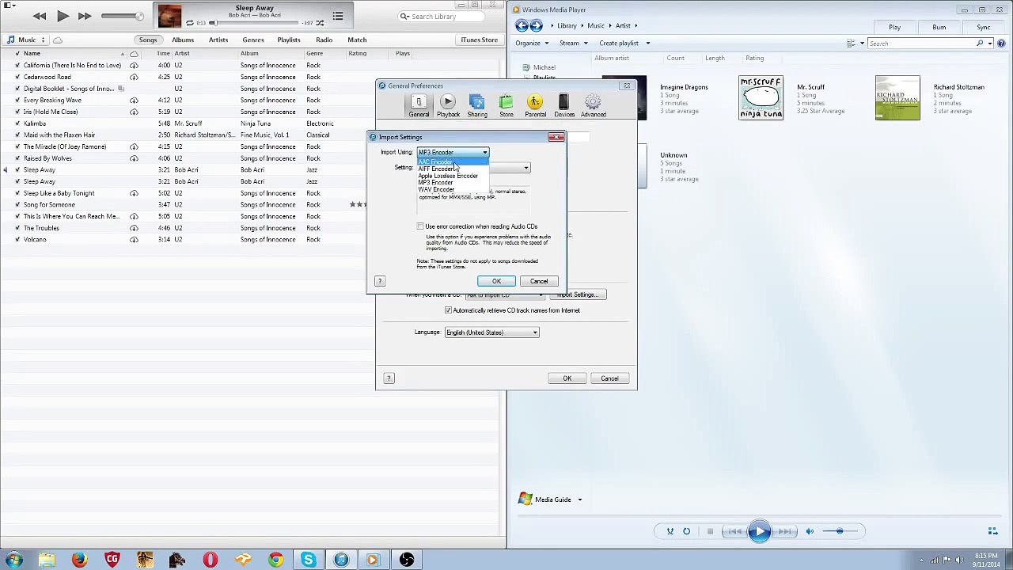
Task: Open Windows Media Player view options icon
Action: point(851,44)
